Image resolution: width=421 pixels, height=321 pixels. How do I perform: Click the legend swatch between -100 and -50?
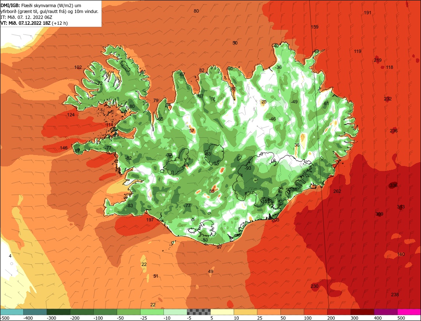tap(105, 312)
